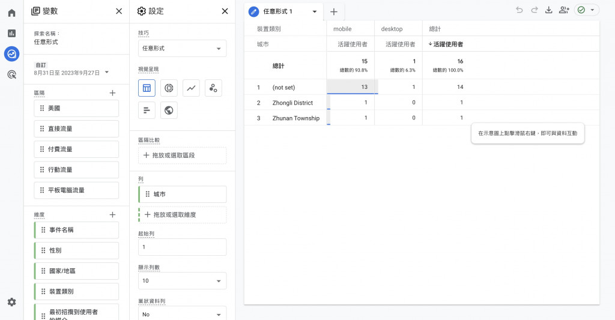
Task: Open date range dropdown
Action: coord(107,72)
